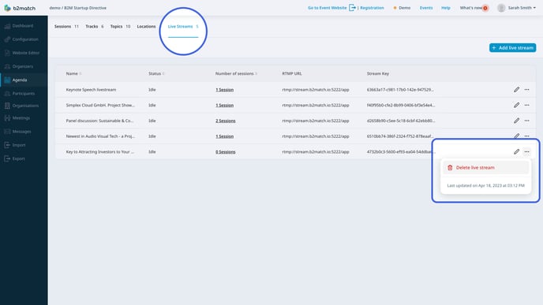Image resolution: width=543 pixels, height=305 pixels.
Task: Click the Demo status indicator
Action: coord(402,8)
